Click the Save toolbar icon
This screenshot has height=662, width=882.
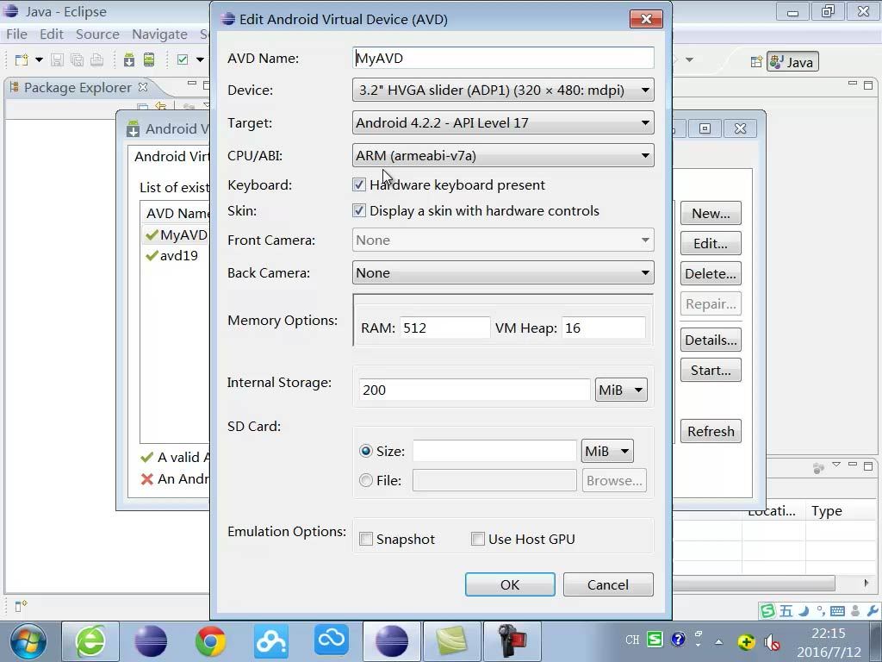[57, 59]
